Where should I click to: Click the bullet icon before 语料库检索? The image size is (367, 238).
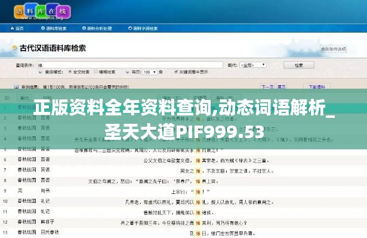coord(43,28)
